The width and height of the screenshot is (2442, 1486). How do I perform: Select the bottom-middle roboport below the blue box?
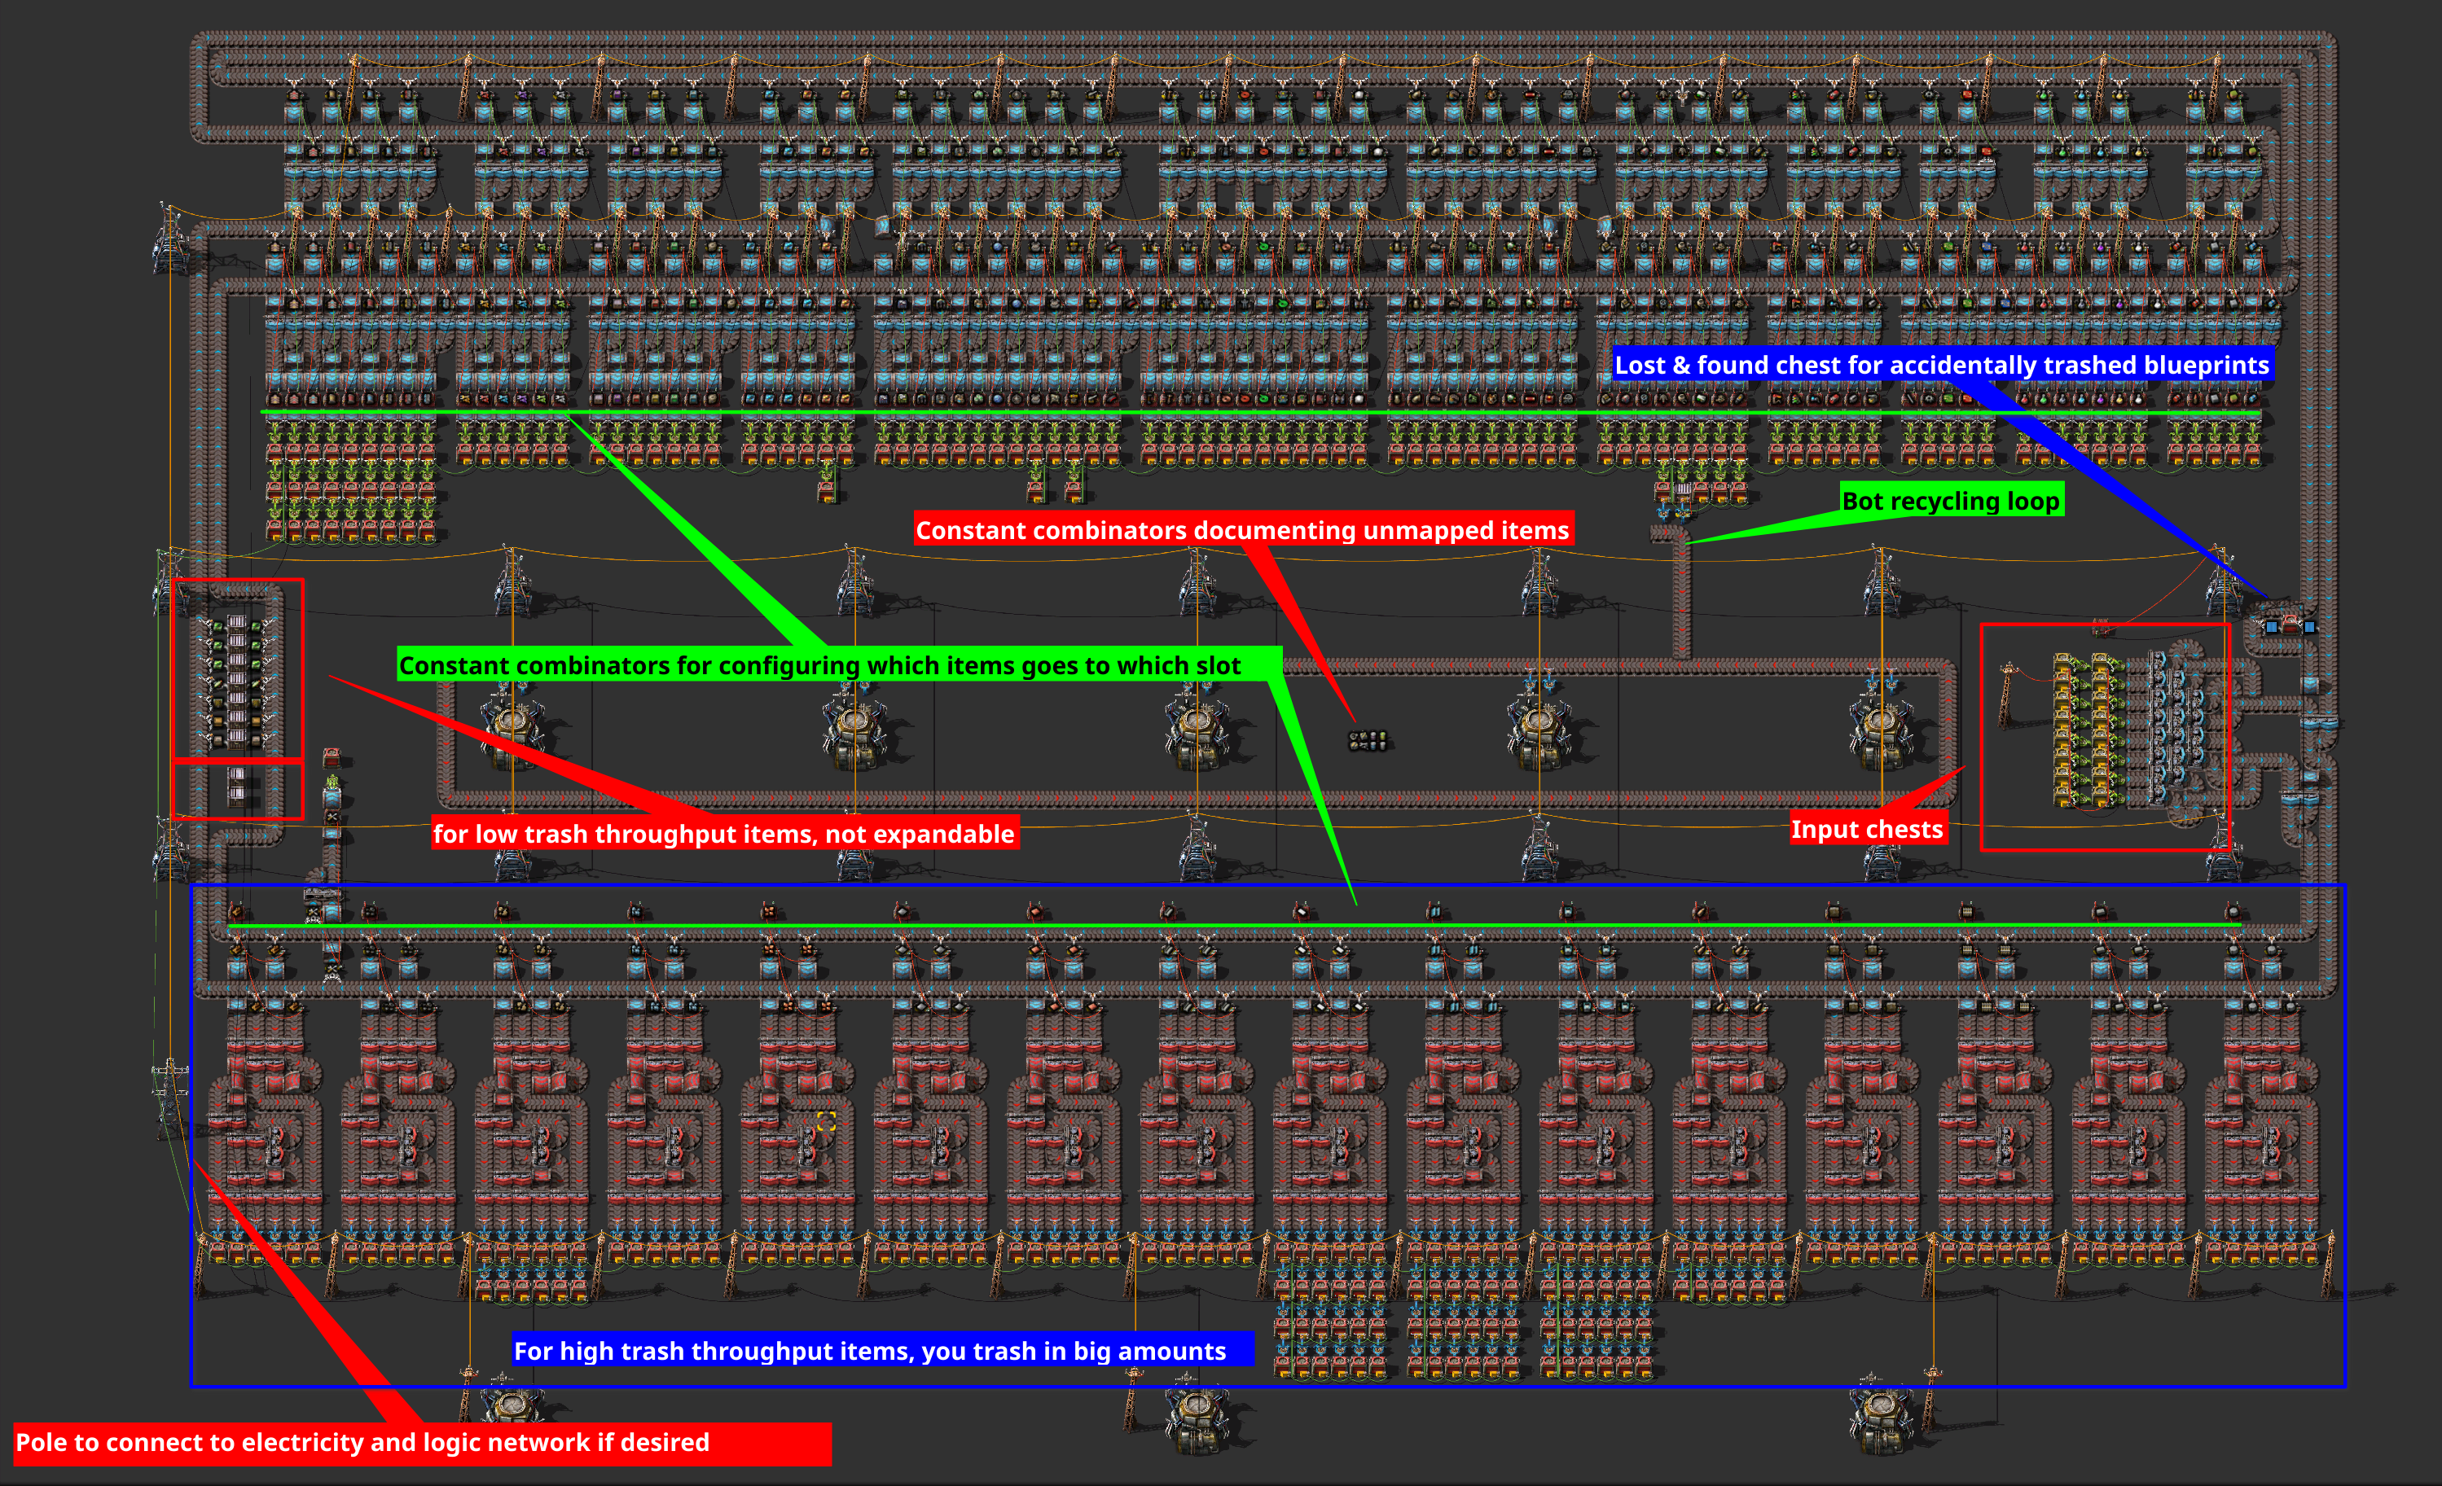pyautogui.click(x=1197, y=1412)
